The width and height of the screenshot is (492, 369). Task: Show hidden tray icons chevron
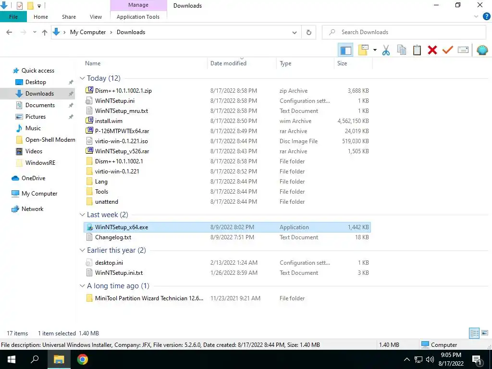pyautogui.click(x=406, y=359)
